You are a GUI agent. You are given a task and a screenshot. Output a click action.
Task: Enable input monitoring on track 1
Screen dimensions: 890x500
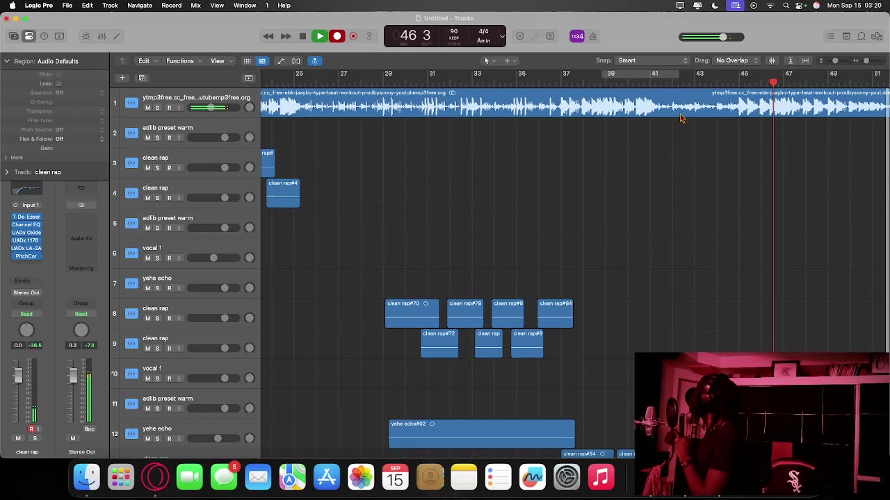point(179,108)
